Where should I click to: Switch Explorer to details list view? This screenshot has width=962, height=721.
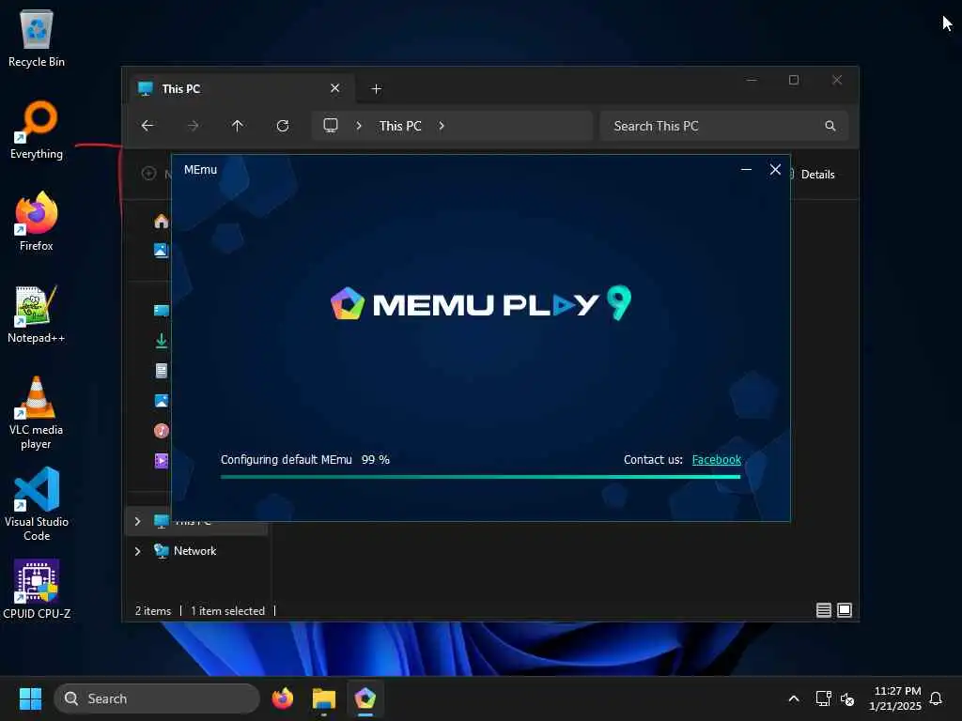[x=823, y=610]
